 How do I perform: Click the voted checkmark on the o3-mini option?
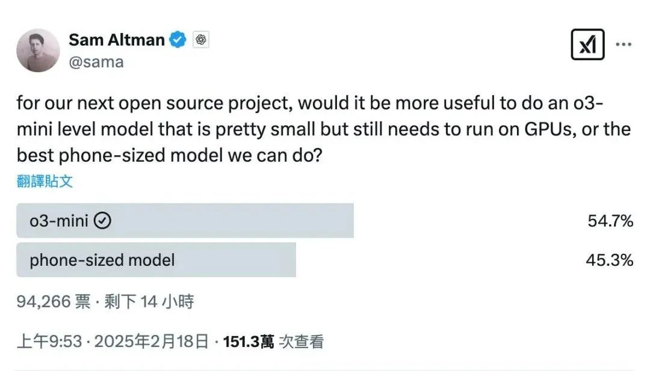point(104,220)
